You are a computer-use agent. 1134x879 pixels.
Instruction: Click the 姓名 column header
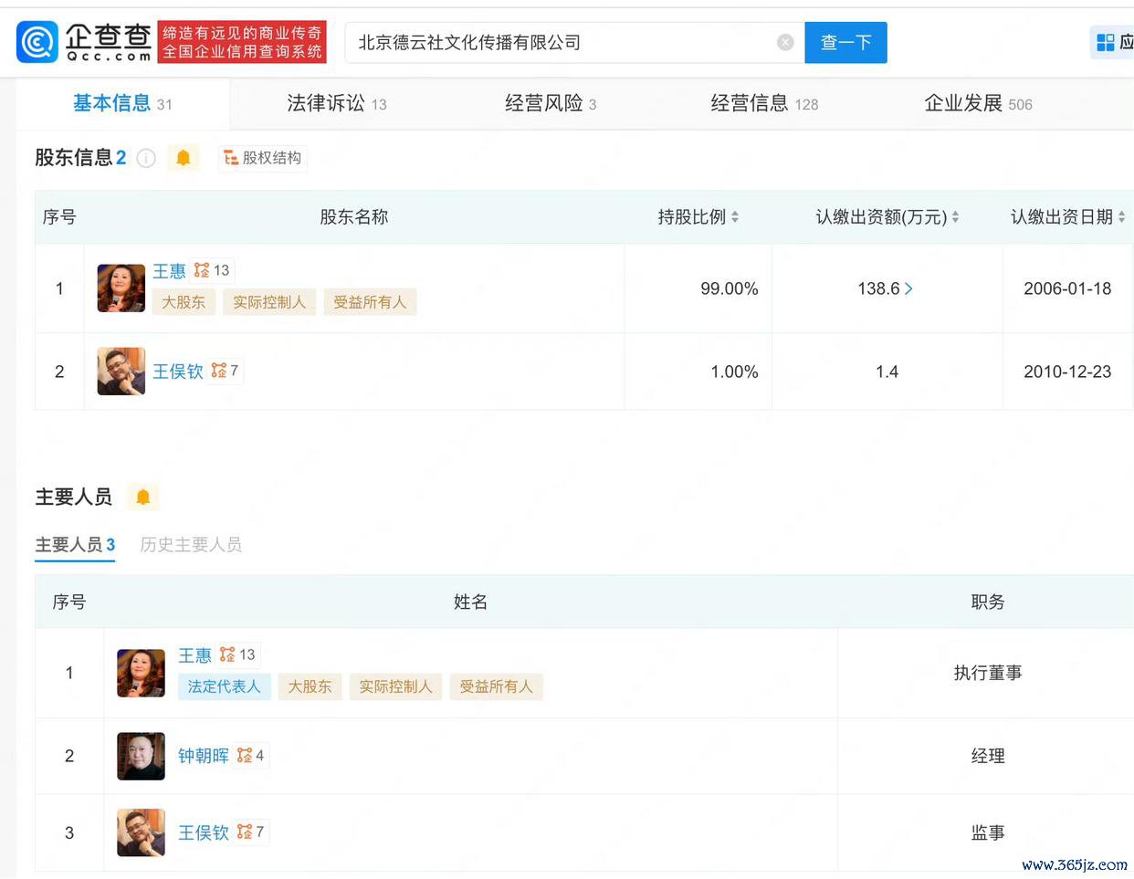(x=470, y=602)
